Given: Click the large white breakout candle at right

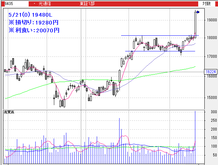Looking at the screenshot, I should [195, 24].
